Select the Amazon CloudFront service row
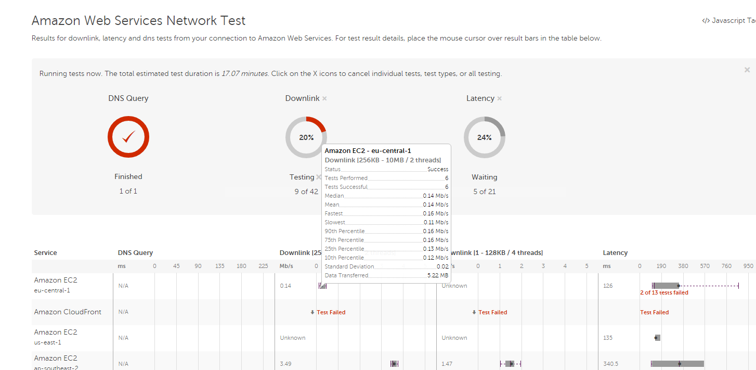 coord(68,312)
